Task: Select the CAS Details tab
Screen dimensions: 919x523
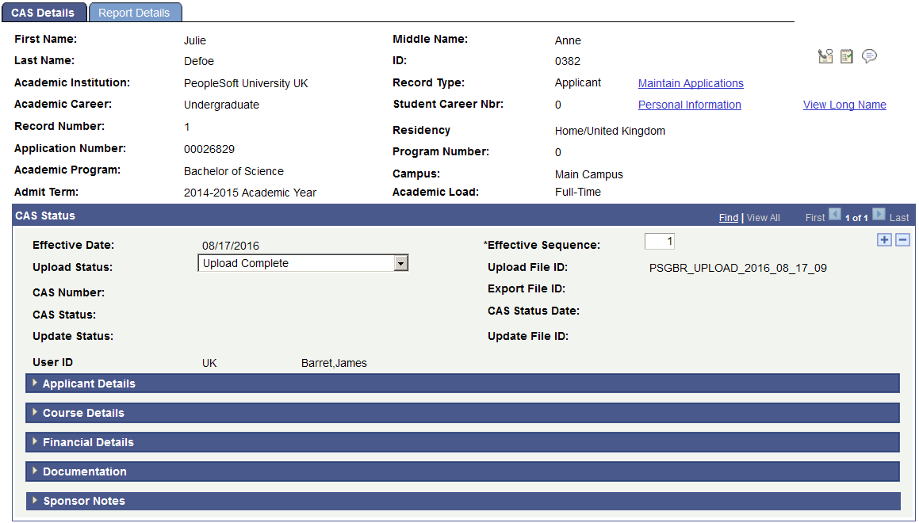Action: click(x=44, y=12)
